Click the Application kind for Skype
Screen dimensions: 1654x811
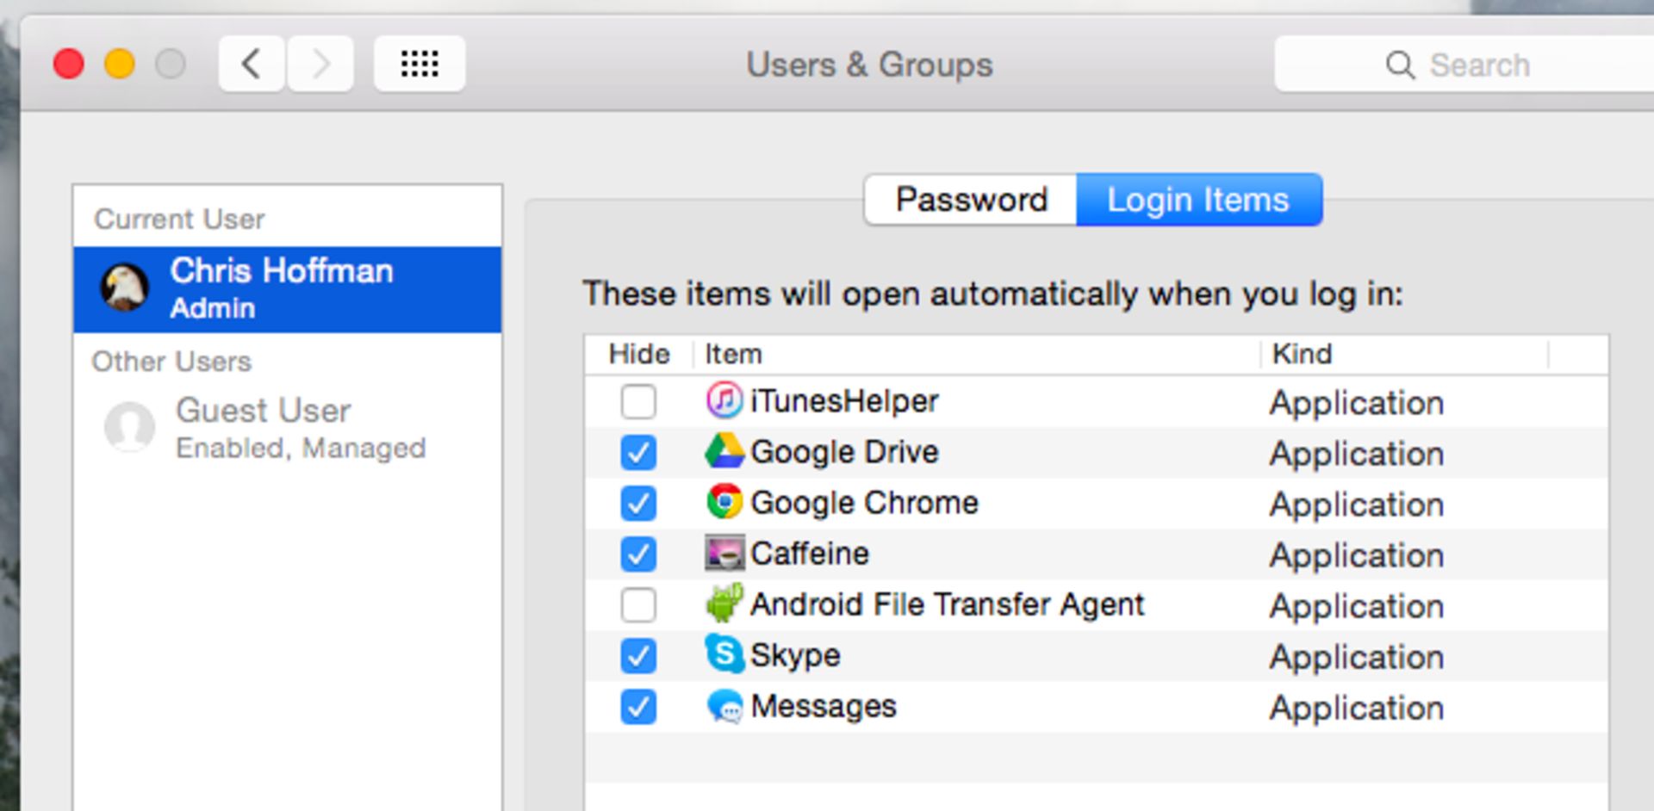coord(1357,657)
